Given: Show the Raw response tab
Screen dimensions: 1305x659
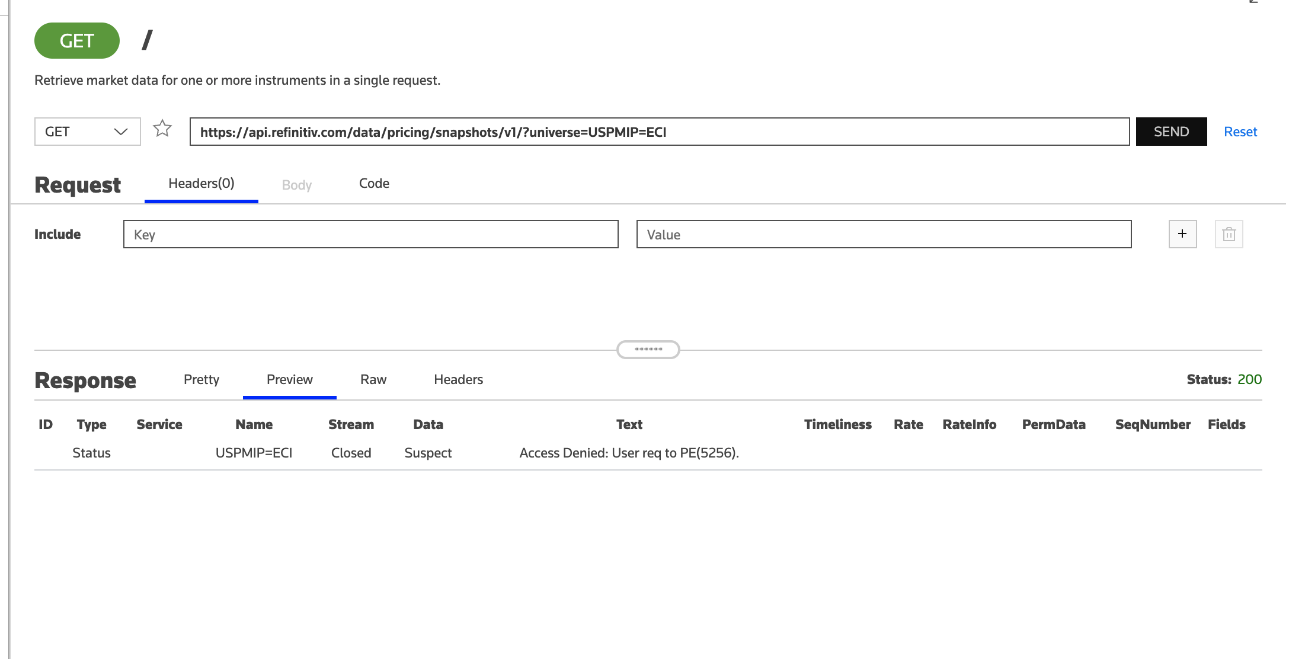Looking at the screenshot, I should (x=373, y=379).
